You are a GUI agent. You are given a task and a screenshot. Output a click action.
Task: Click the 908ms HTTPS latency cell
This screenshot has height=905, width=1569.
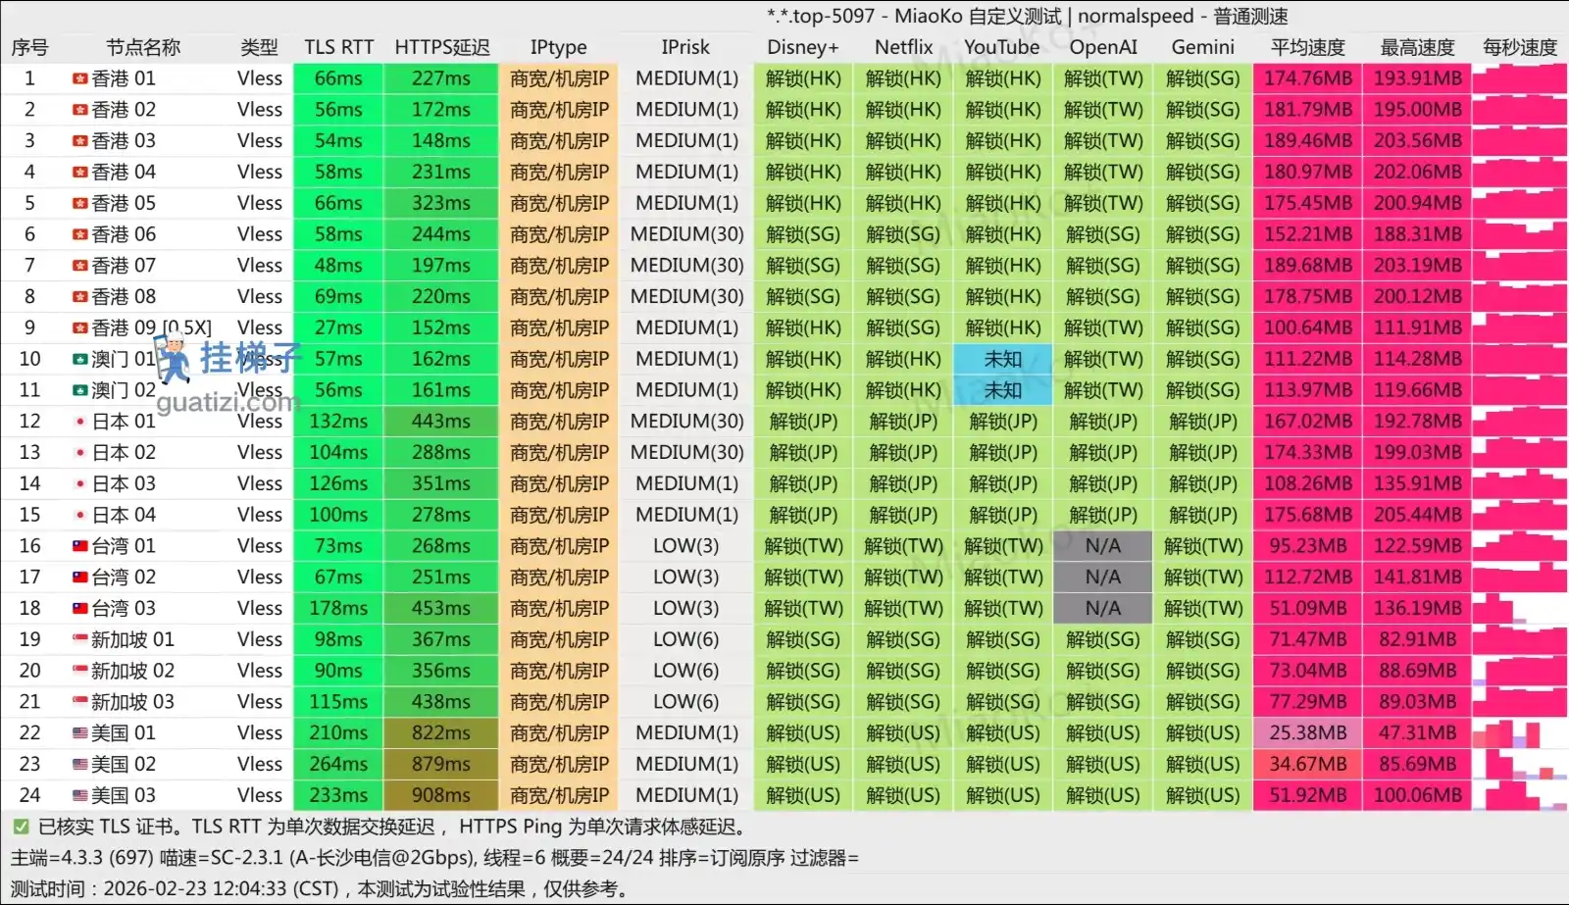440,795
